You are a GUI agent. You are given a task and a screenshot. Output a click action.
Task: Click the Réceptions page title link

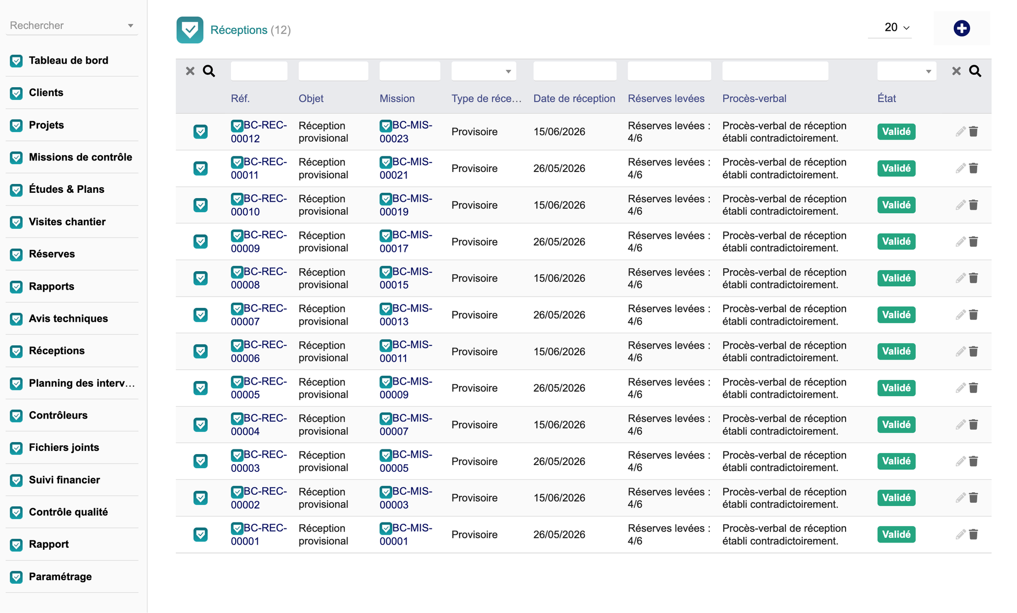coord(239,30)
